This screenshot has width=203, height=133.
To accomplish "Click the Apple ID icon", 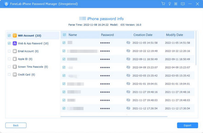I will click(x=15, y=59).
